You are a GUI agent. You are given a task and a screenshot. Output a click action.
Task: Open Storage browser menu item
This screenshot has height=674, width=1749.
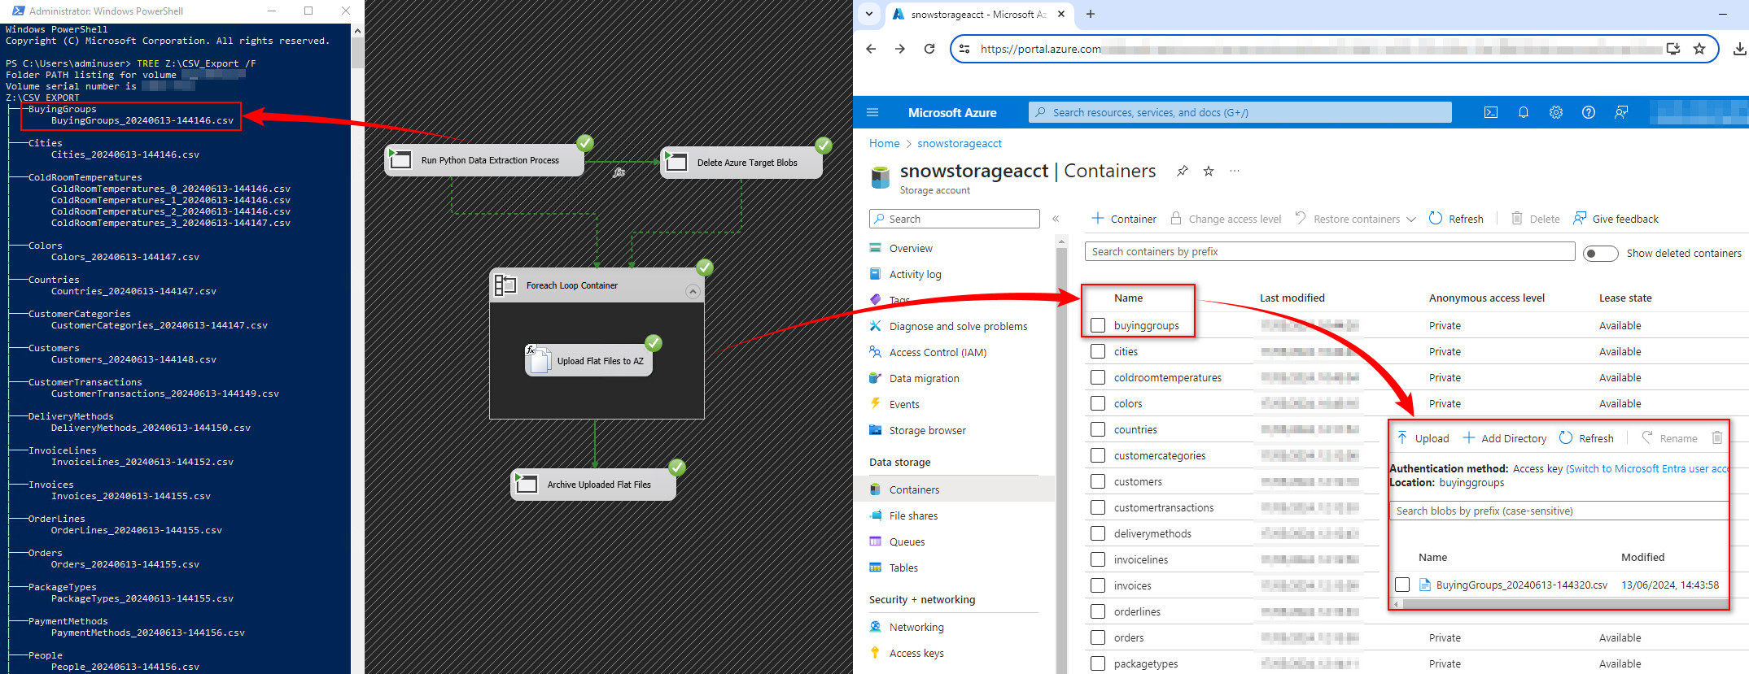click(x=927, y=430)
